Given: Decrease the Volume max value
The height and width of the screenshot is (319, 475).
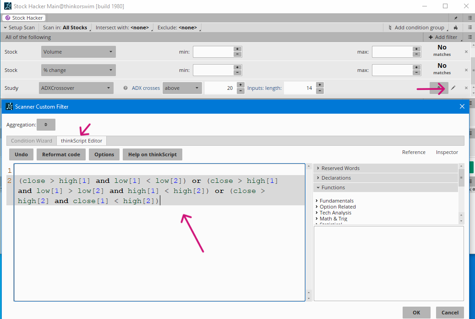Looking at the screenshot, I should coord(416,54).
